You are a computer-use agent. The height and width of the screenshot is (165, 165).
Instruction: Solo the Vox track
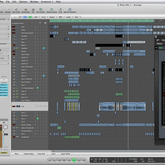point(46,106)
